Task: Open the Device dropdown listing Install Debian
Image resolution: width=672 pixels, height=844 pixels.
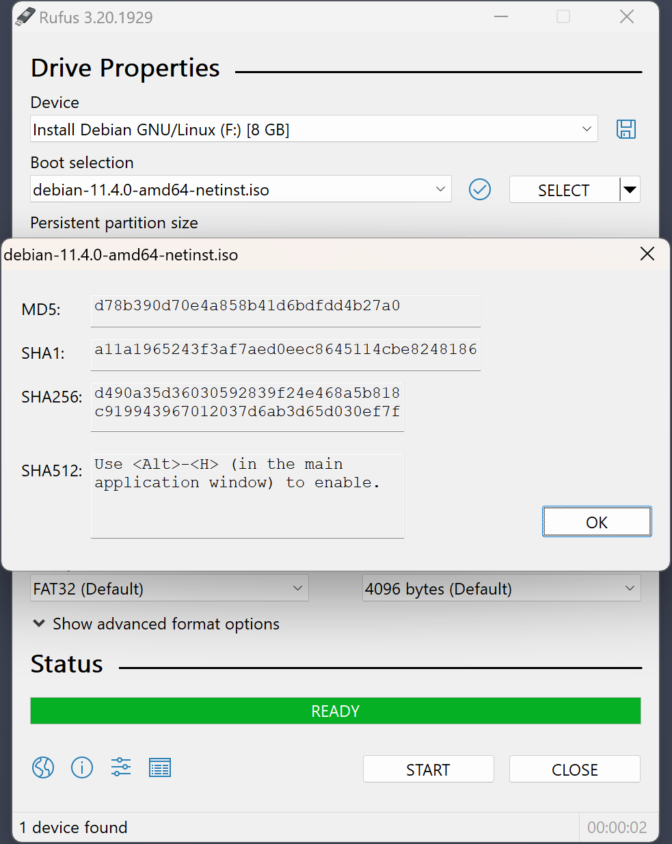Action: tap(314, 129)
